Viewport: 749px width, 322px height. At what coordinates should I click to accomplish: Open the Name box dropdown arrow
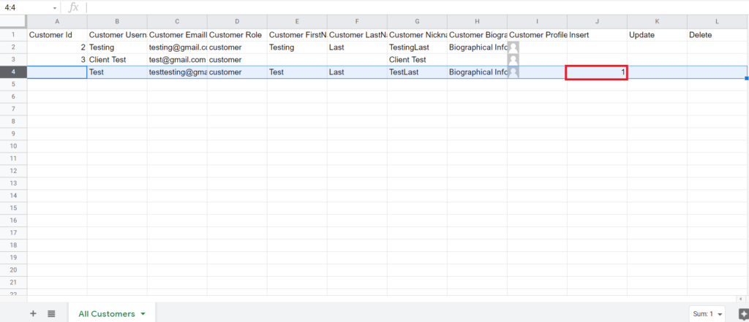pyautogui.click(x=55, y=8)
